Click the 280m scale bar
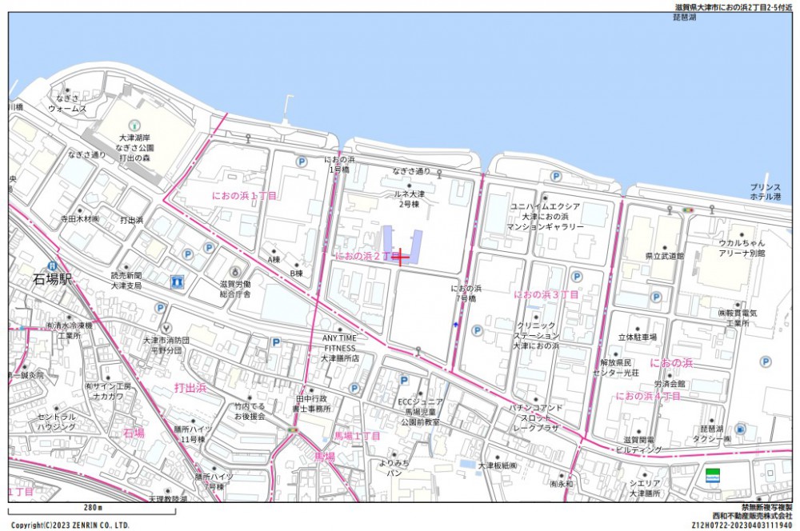 (x=92, y=510)
